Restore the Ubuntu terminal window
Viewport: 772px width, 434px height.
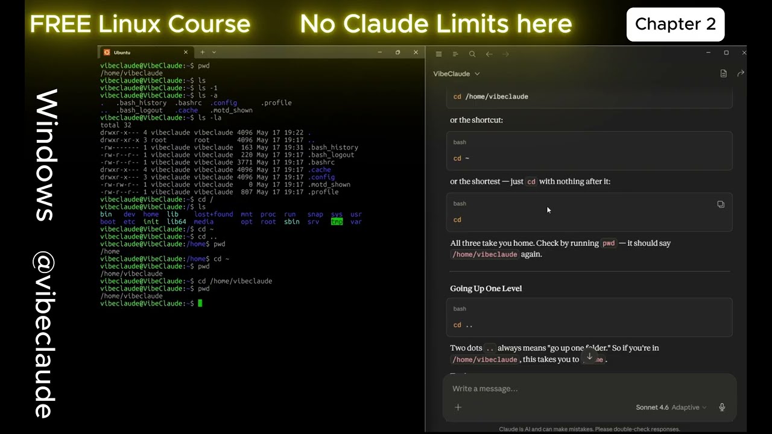(x=397, y=52)
